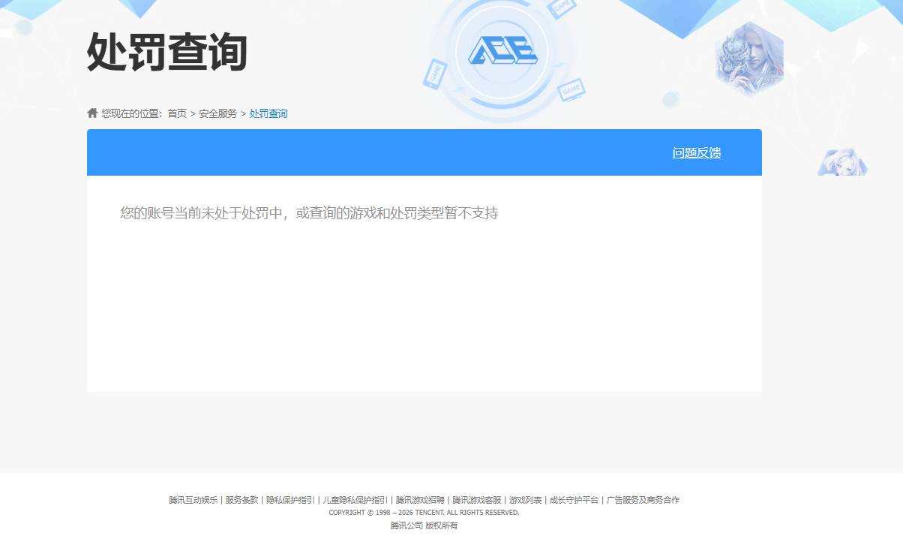Click the 您现在的位置 label
This screenshot has width=903, height=536.
pyautogui.click(x=131, y=113)
